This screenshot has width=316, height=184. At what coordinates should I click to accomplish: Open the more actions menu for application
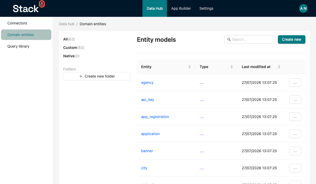tap(295, 134)
